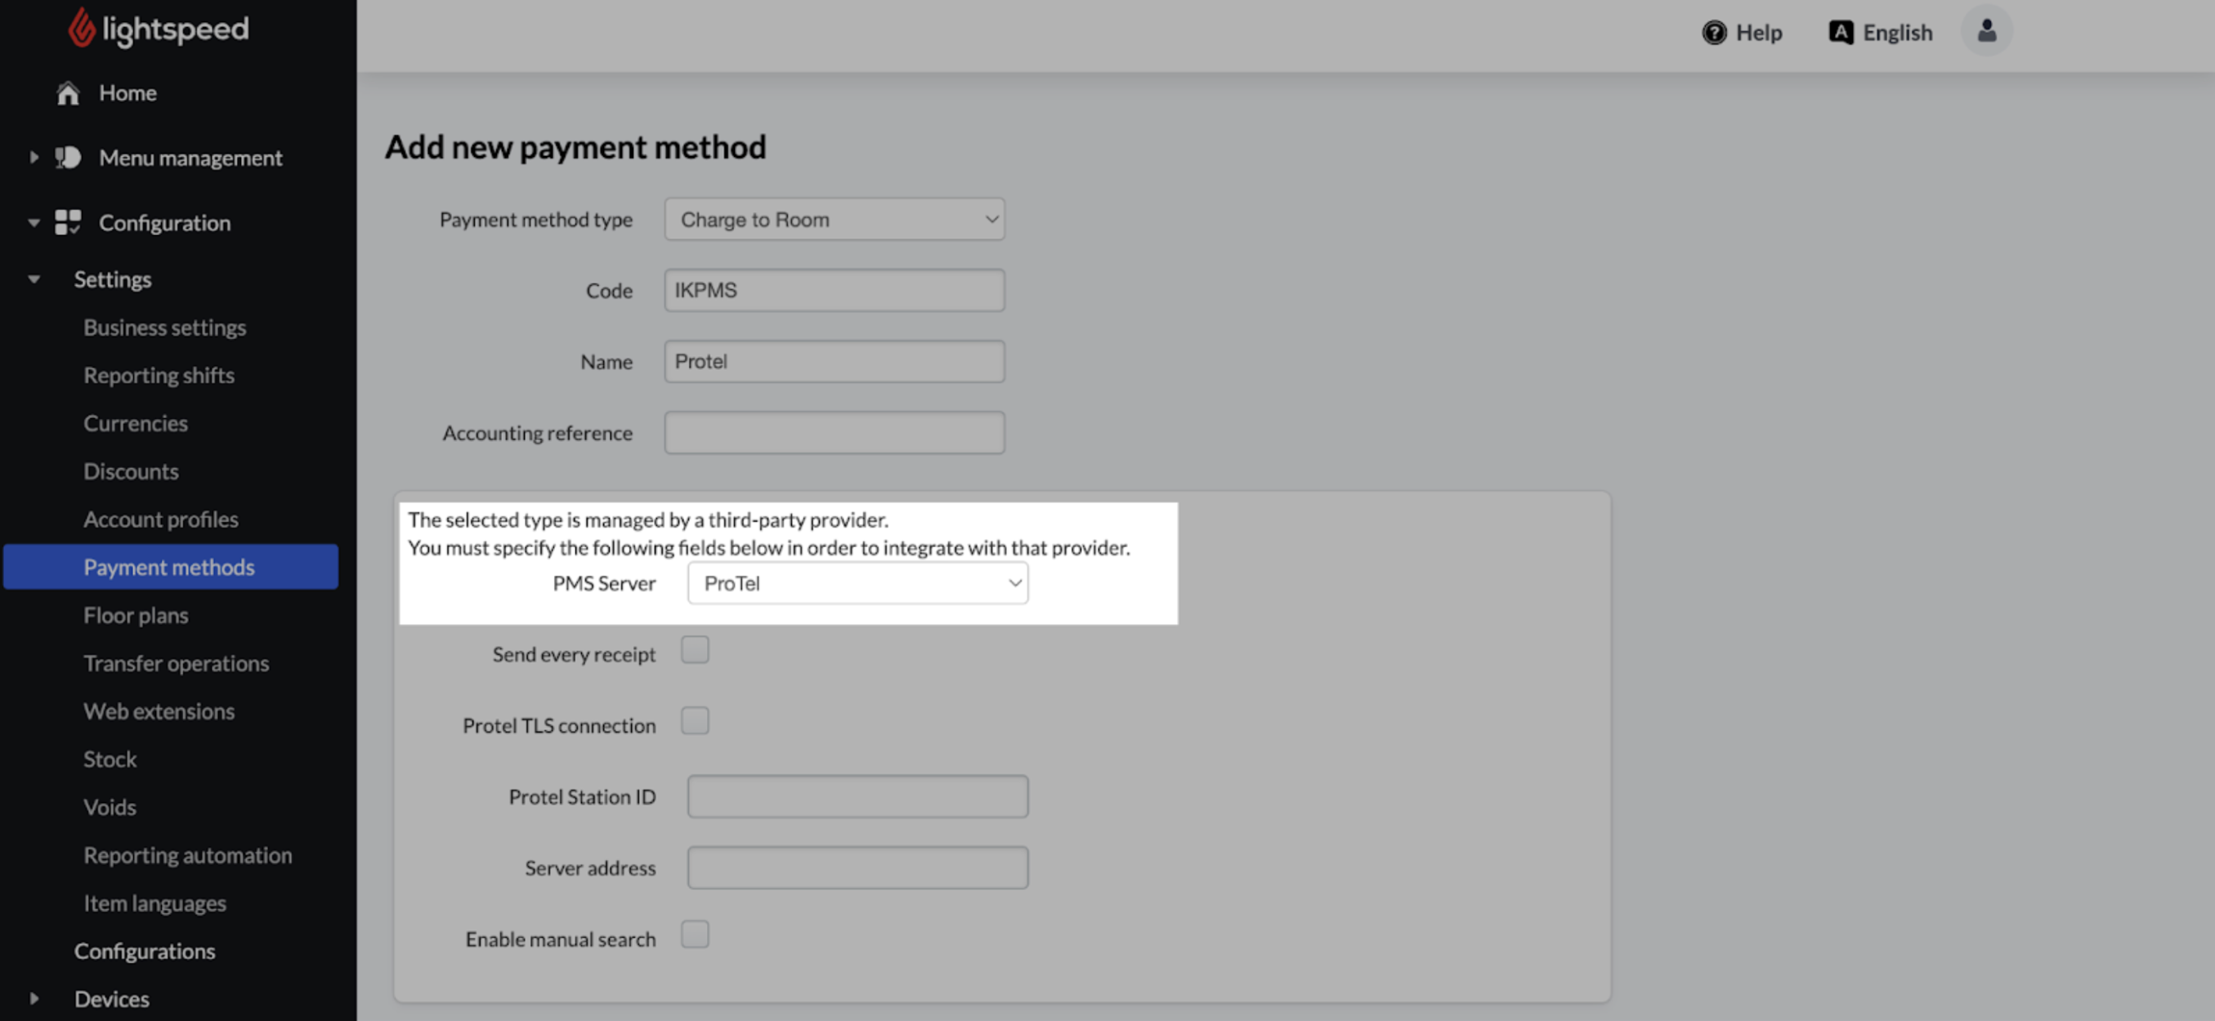The height and width of the screenshot is (1021, 2215).
Task: Click the Lightspeed flame logo
Action: [82, 28]
